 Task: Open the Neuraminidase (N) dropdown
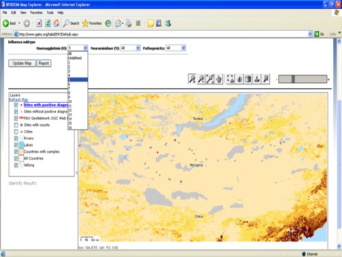pyautogui.click(x=130, y=48)
